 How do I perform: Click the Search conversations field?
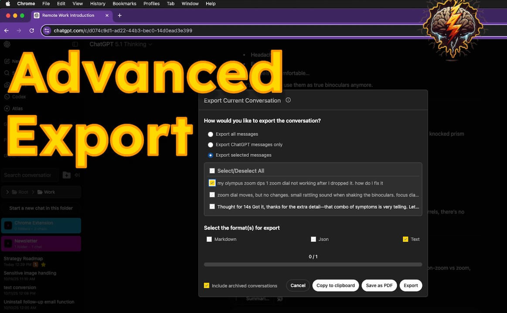[x=29, y=175]
